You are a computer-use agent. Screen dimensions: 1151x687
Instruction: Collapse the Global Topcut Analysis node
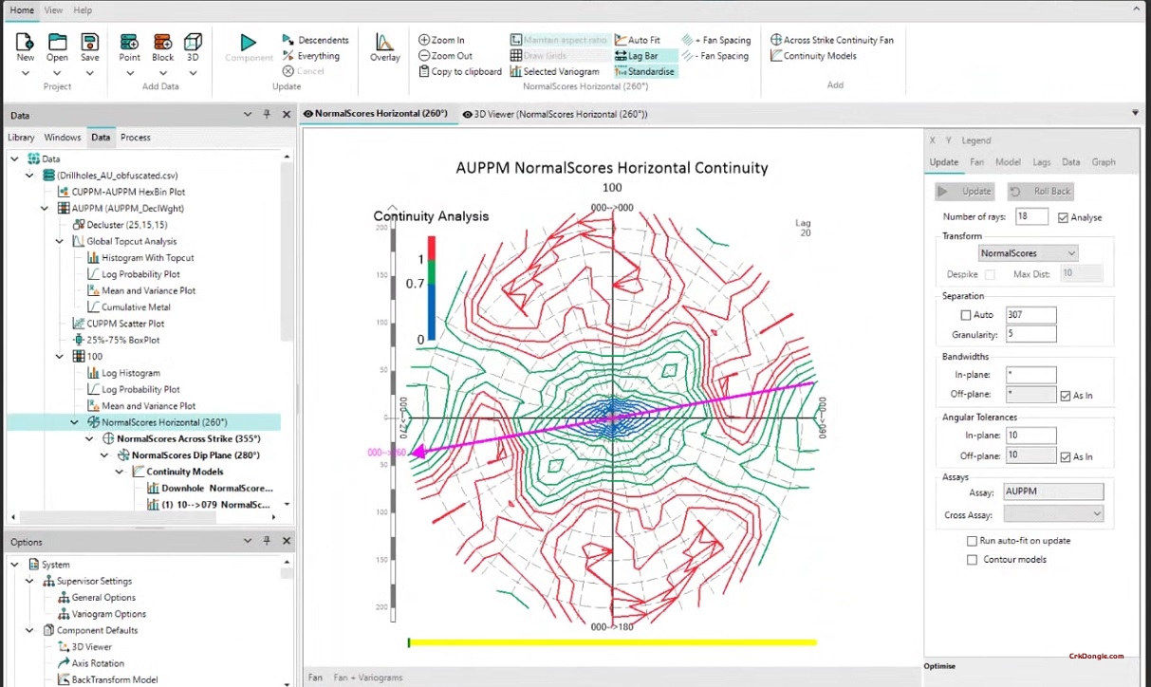[x=61, y=241]
